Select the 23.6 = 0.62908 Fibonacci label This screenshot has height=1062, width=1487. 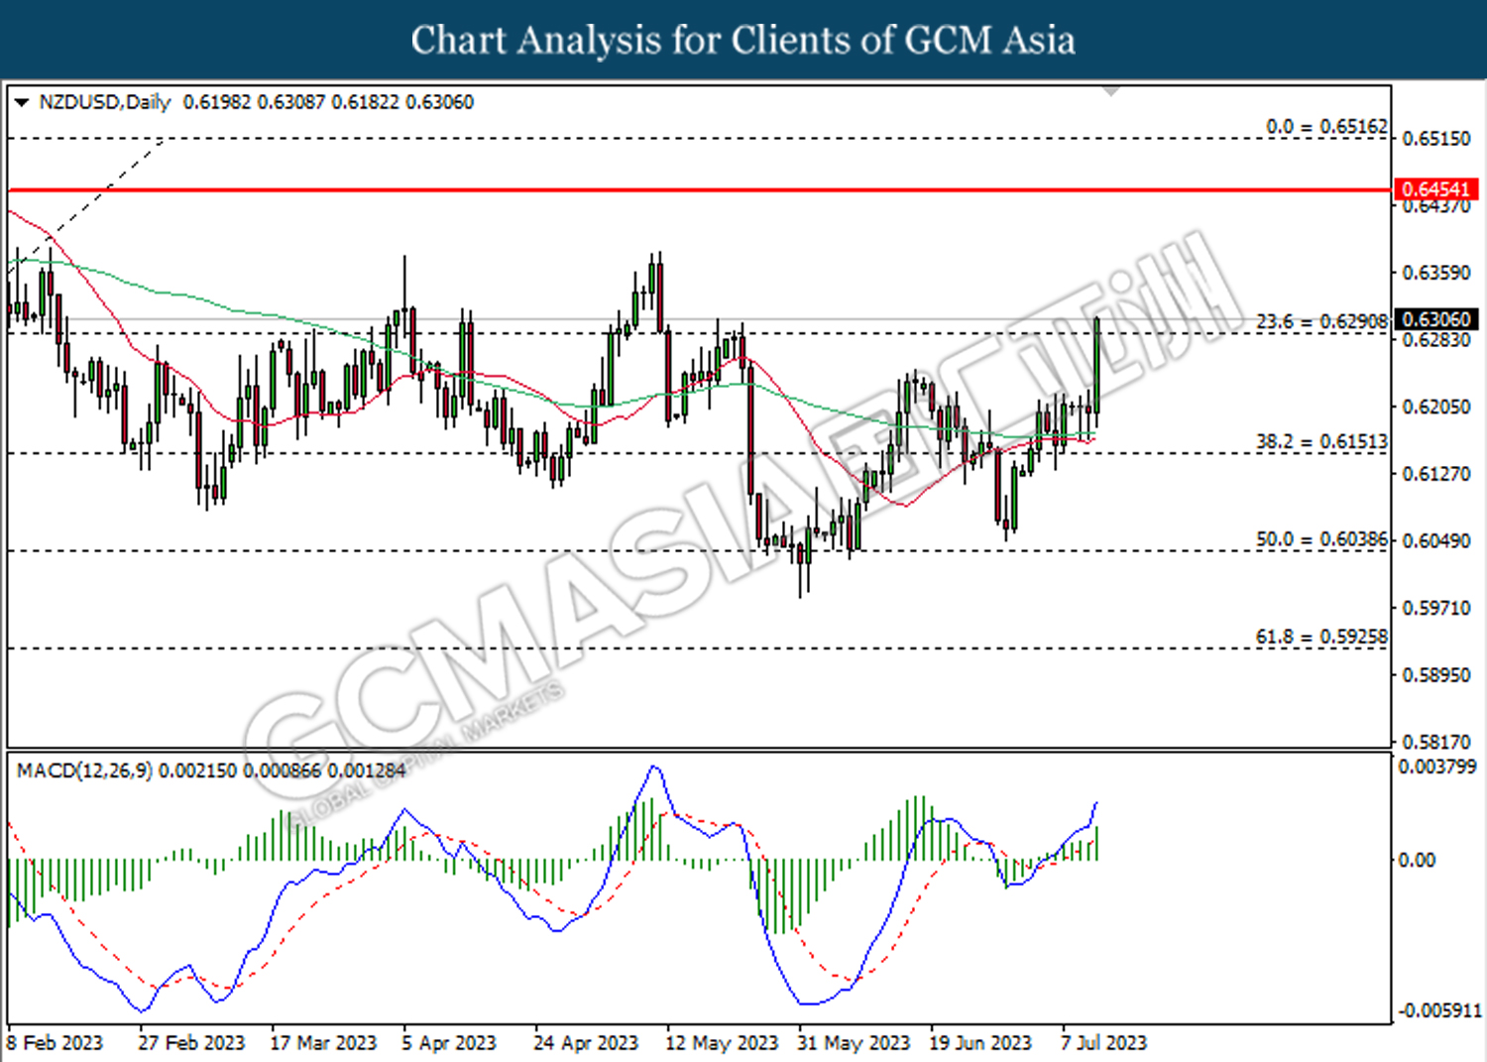click(x=1321, y=321)
